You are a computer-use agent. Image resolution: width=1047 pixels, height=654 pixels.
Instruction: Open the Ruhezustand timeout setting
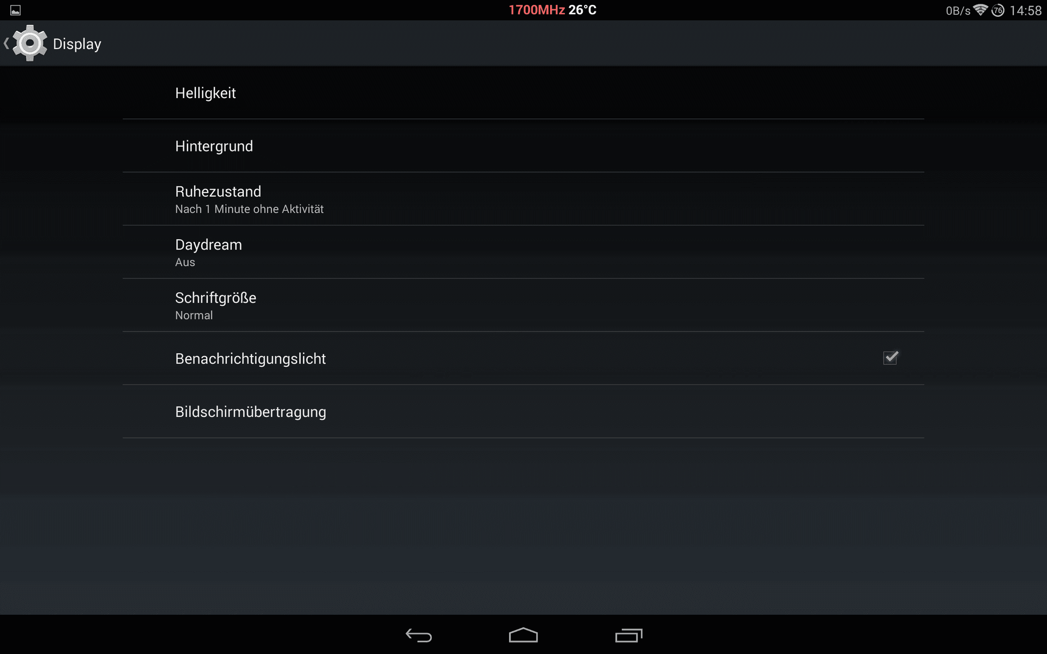tap(523, 199)
